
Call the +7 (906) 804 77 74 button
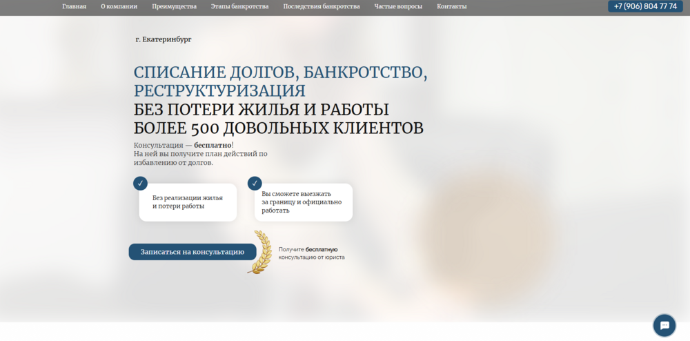click(644, 6)
